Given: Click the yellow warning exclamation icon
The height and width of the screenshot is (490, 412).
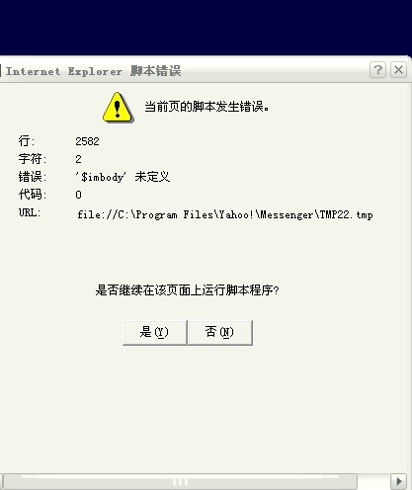Looking at the screenshot, I should tap(118, 108).
